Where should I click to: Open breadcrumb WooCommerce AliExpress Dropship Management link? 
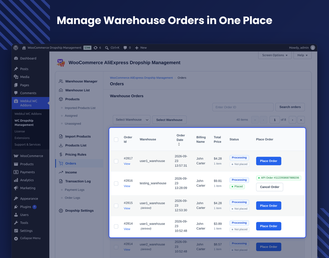coord(141,78)
